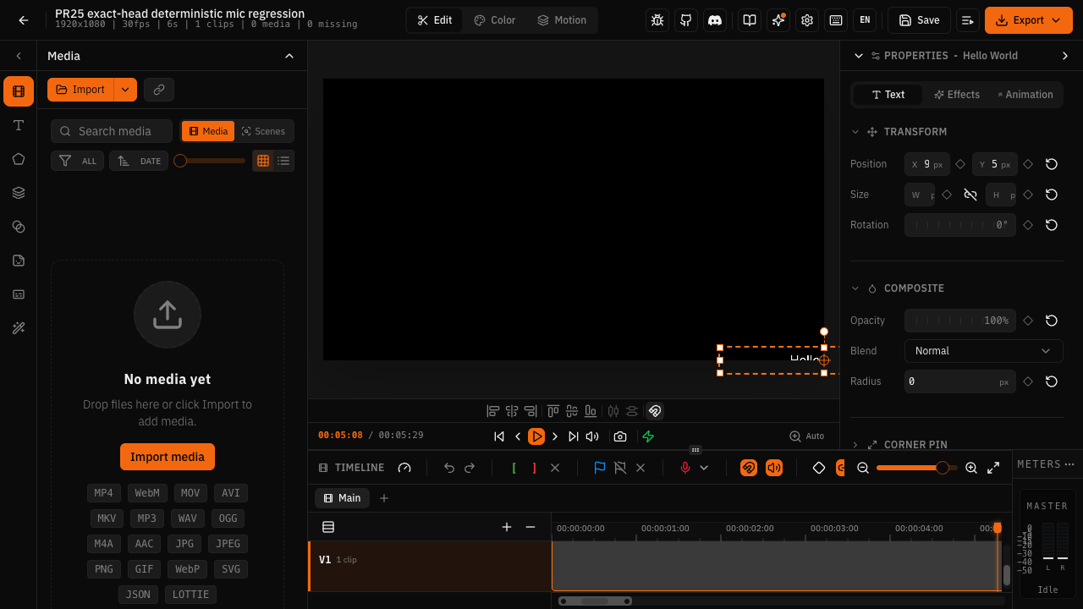Open the render queue icon
Image resolution: width=1083 pixels, height=609 pixels.
967,20
